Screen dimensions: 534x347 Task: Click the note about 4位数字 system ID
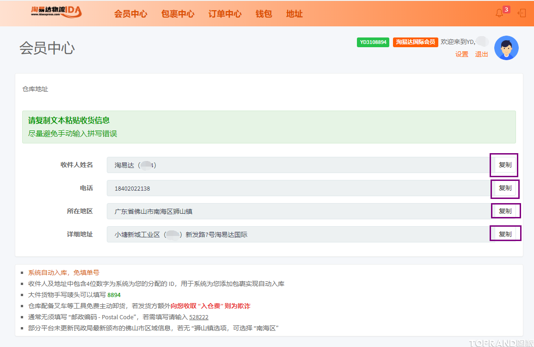pos(156,284)
